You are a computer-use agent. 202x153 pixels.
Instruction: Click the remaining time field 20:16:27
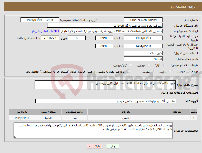point(50,38)
